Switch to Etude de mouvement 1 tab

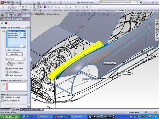tap(32, 110)
